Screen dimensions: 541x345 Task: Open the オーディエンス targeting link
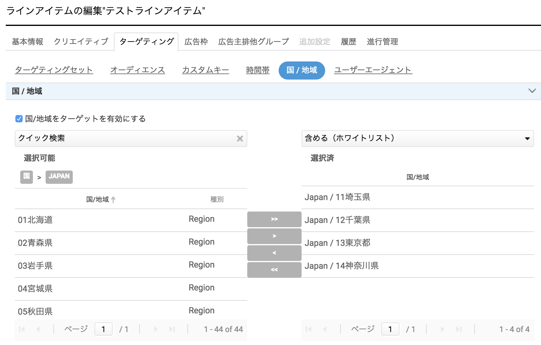click(x=137, y=70)
